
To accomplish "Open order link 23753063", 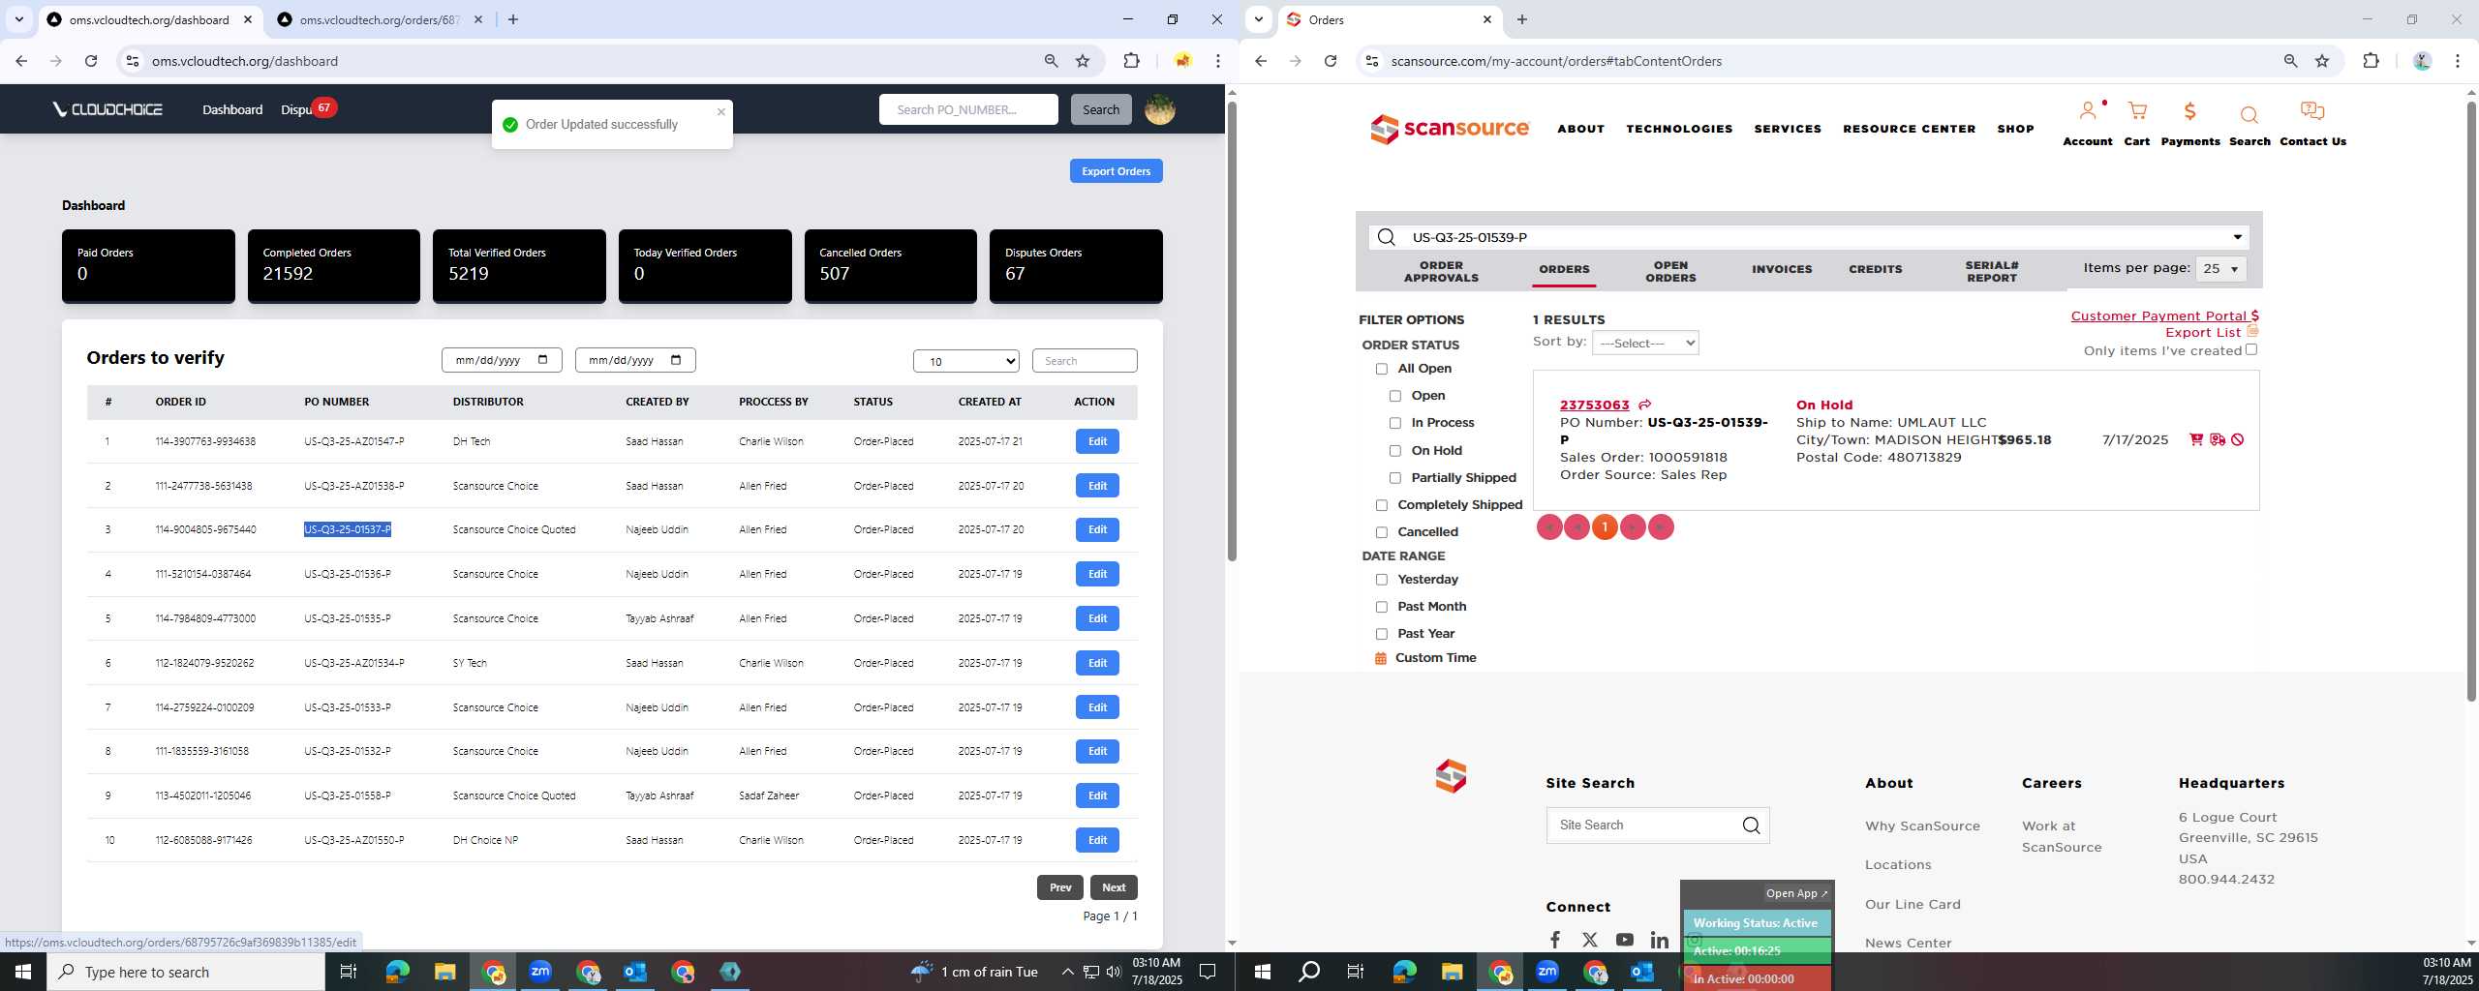I will (x=1594, y=405).
